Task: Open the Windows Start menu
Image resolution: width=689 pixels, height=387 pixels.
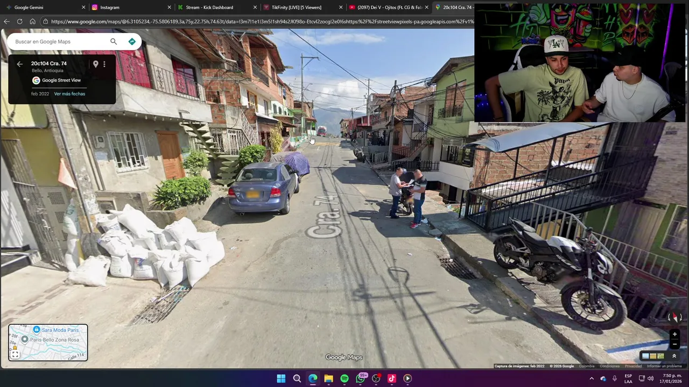Action: pos(281,378)
